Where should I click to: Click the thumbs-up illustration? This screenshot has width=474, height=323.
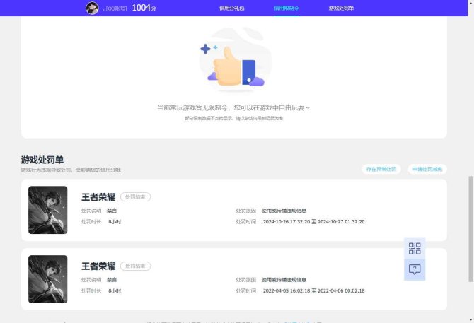click(x=235, y=59)
